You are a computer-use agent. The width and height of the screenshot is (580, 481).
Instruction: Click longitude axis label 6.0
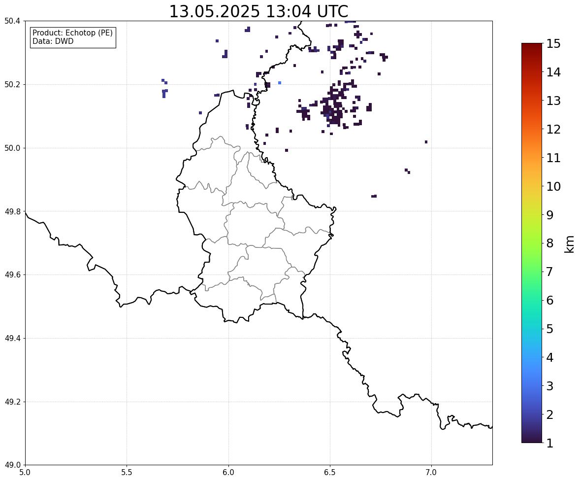228,473
